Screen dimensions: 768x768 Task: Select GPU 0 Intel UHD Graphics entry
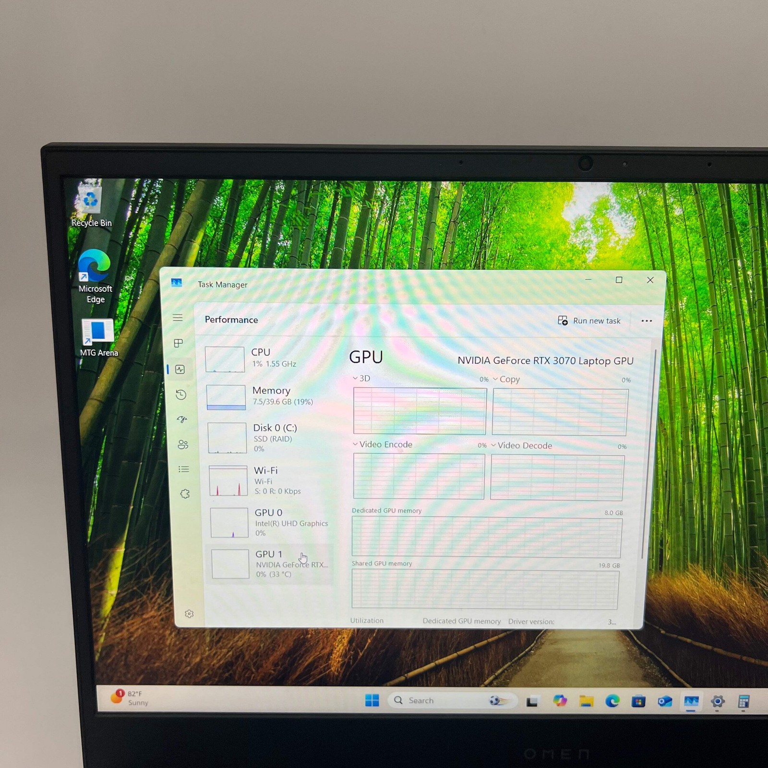tap(271, 522)
